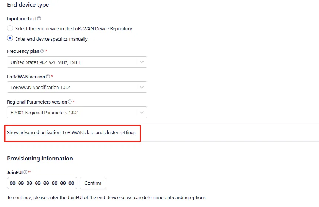Choose the Enter end device specifics manually radio
This screenshot has width=319, height=207.
(10, 38)
